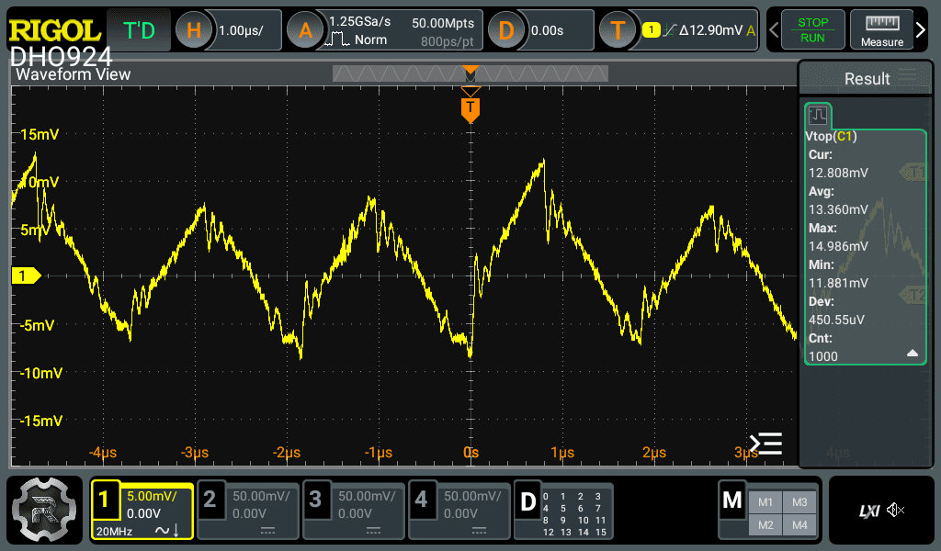Viewport: 941px width, 551px height.
Task: Click the Norm acquisition mode label
Action: 371,39
